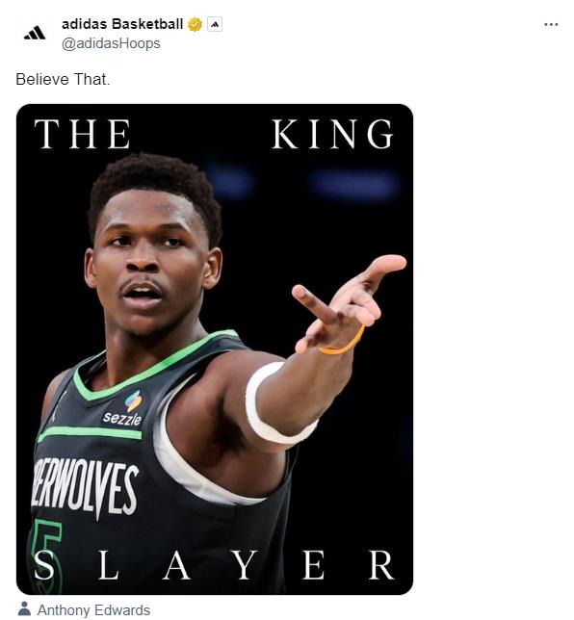Click the "Believe That." post text

pos(63,80)
